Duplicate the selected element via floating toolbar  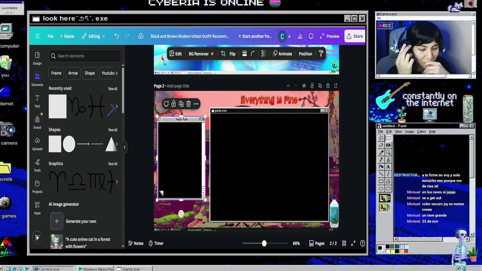click(181, 104)
